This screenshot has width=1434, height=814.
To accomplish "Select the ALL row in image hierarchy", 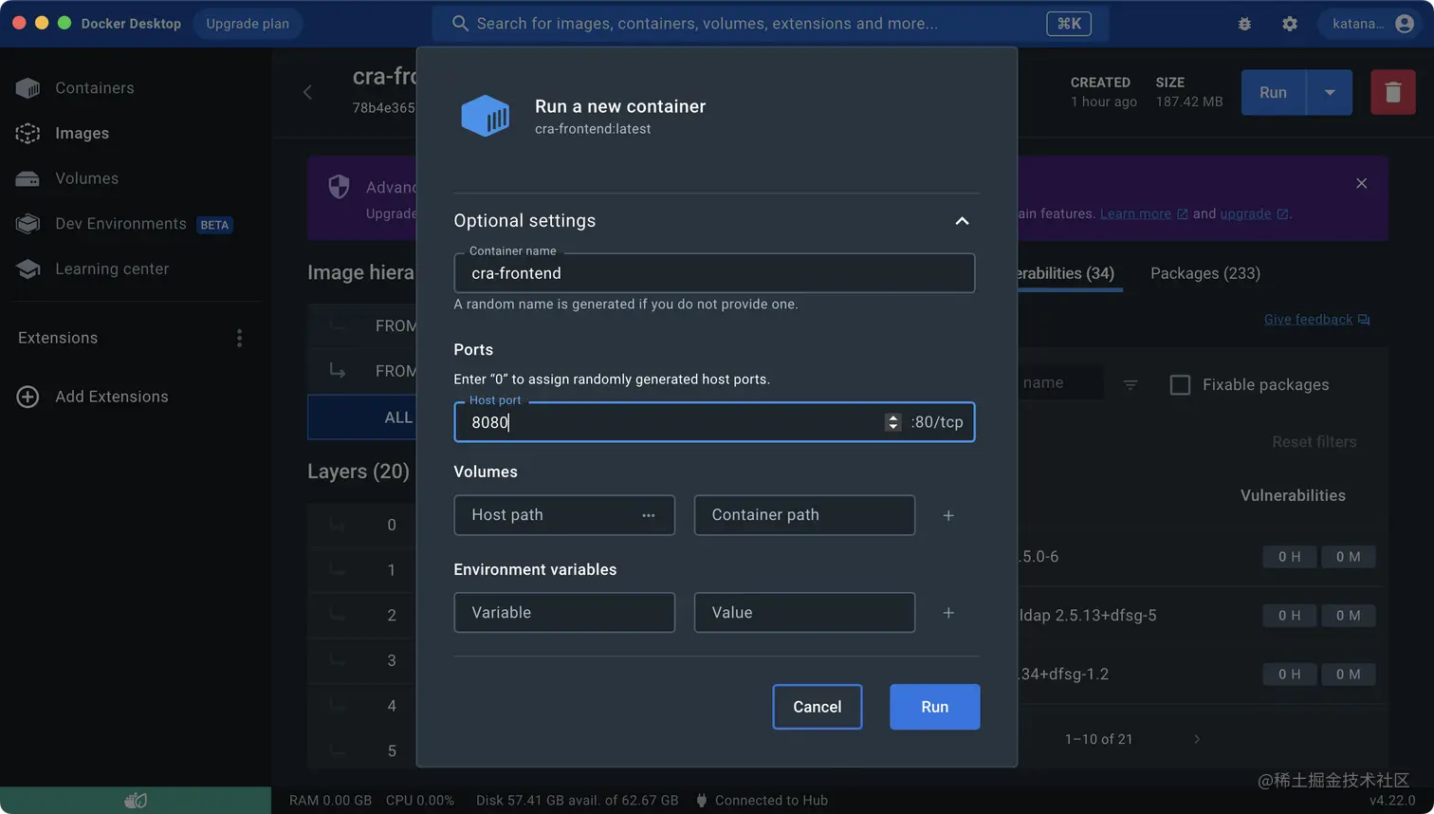I will click(362, 417).
